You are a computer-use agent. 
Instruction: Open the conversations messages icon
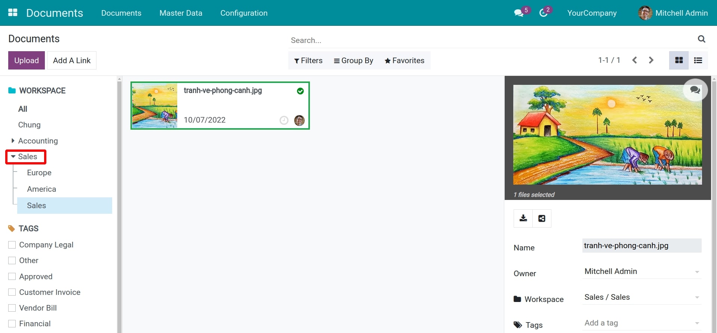click(518, 13)
